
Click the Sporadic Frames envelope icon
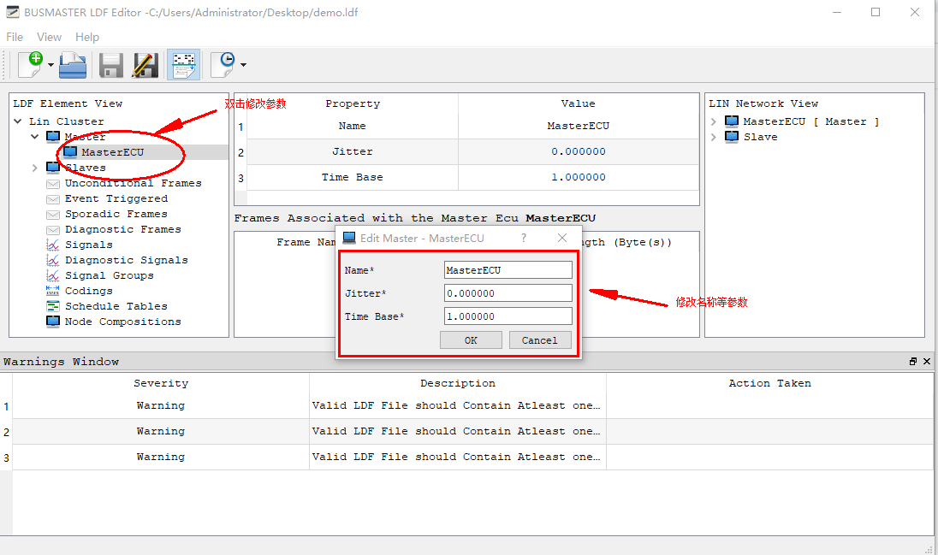[x=53, y=215]
